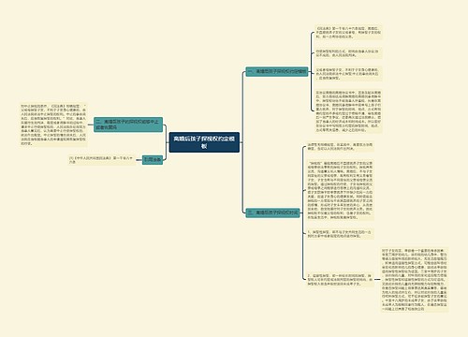The height and width of the screenshot is (337, 468).
Task: Select the teal branch topic, lower right
Action: coord(272,212)
